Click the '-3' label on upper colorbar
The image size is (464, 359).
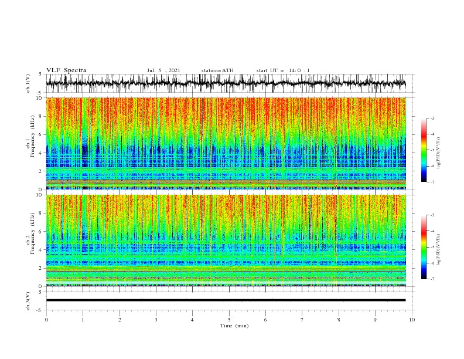tap(432, 118)
